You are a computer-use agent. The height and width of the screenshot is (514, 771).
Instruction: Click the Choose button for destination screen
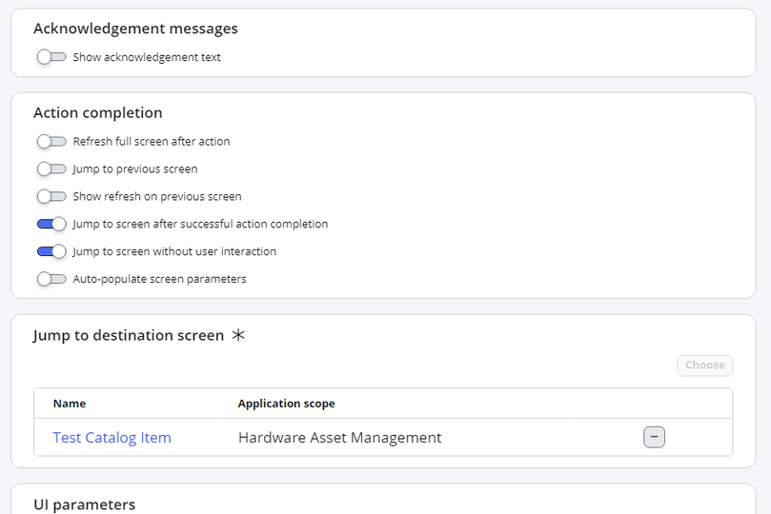(704, 366)
